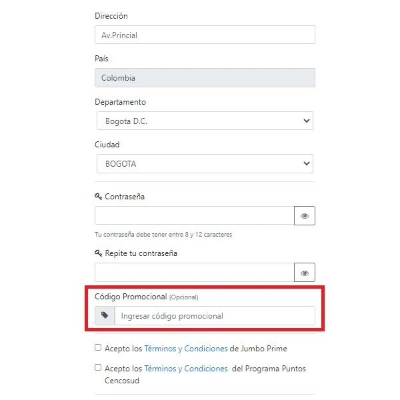The width and height of the screenshot is (400, 400).
Task: Accept Jumbo Prime terms checkbox
Action: coord(99,348)
